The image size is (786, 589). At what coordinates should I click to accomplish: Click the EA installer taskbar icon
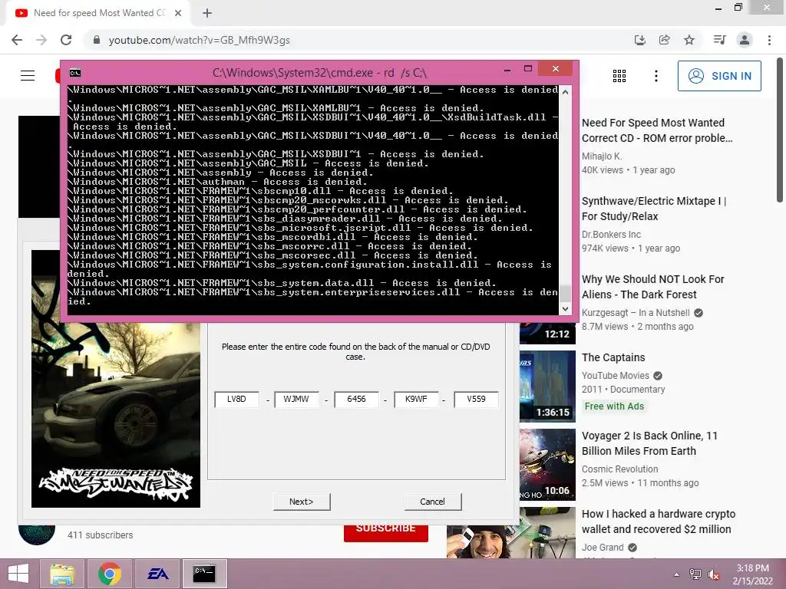[x=157, y=574]
